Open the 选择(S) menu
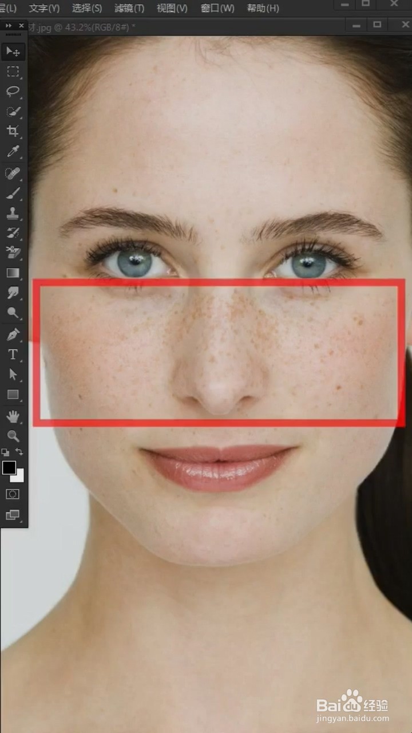This screenshot has width=412, height=733. click(87, 8)
